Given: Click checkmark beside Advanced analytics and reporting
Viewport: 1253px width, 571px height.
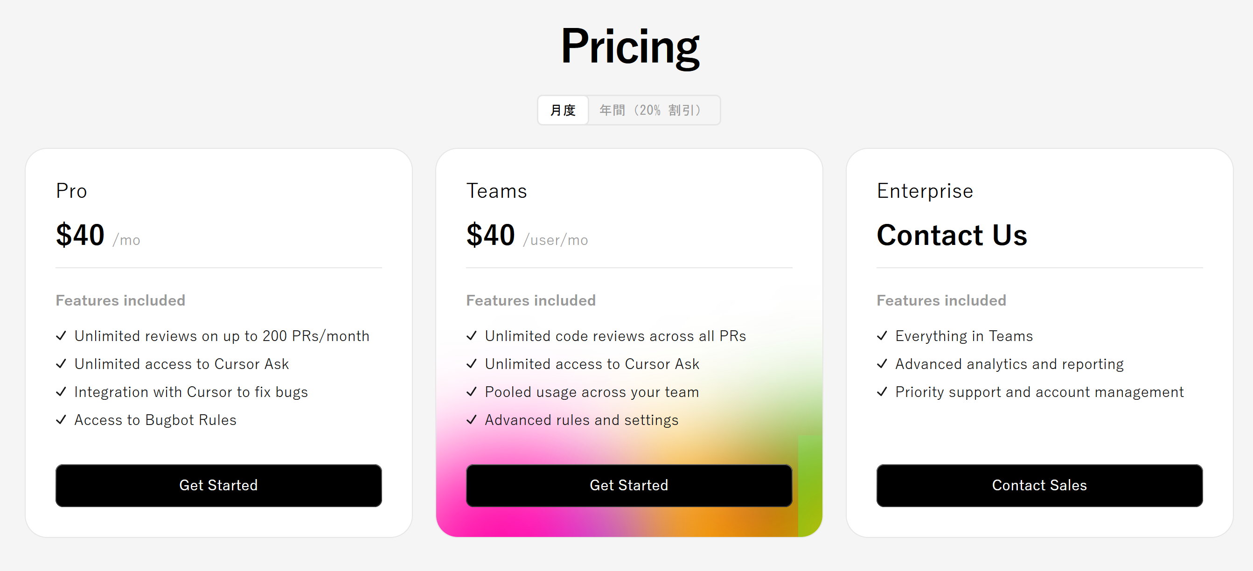Looking at the screenshot, I should point(882,364).
